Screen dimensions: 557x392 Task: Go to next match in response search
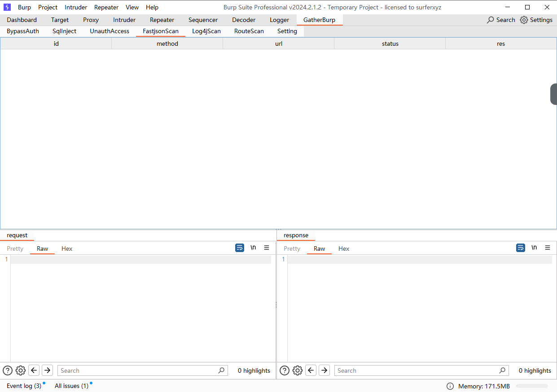(325, 370)
